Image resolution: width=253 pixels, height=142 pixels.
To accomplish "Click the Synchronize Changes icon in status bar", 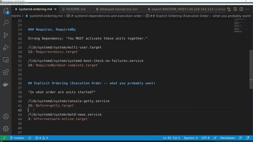I will (x=30, y=138).
